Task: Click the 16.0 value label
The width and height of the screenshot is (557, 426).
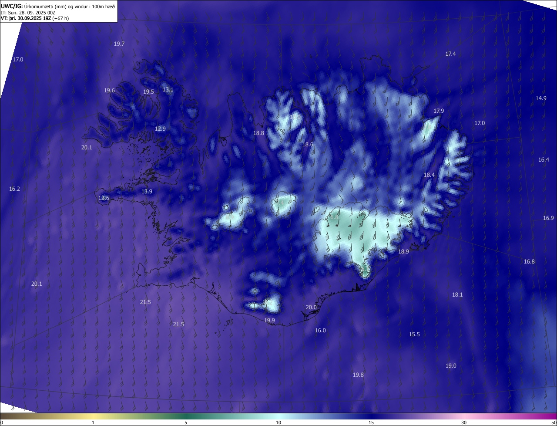Action: (320, 331)
